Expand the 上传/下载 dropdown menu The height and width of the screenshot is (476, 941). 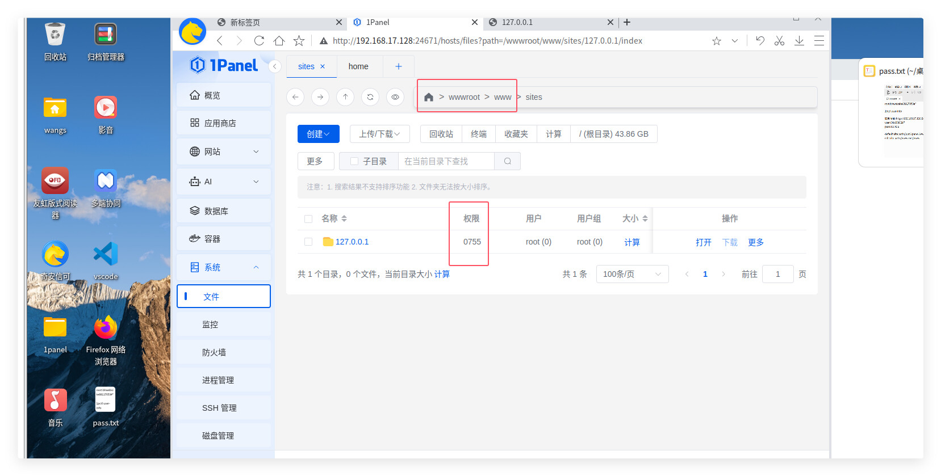(379, 134)
